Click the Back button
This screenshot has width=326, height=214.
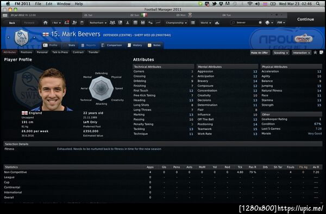[x=12, y=23]
